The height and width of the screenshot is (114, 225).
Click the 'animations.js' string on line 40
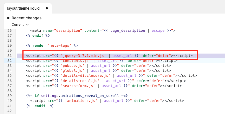coord(81,101)
